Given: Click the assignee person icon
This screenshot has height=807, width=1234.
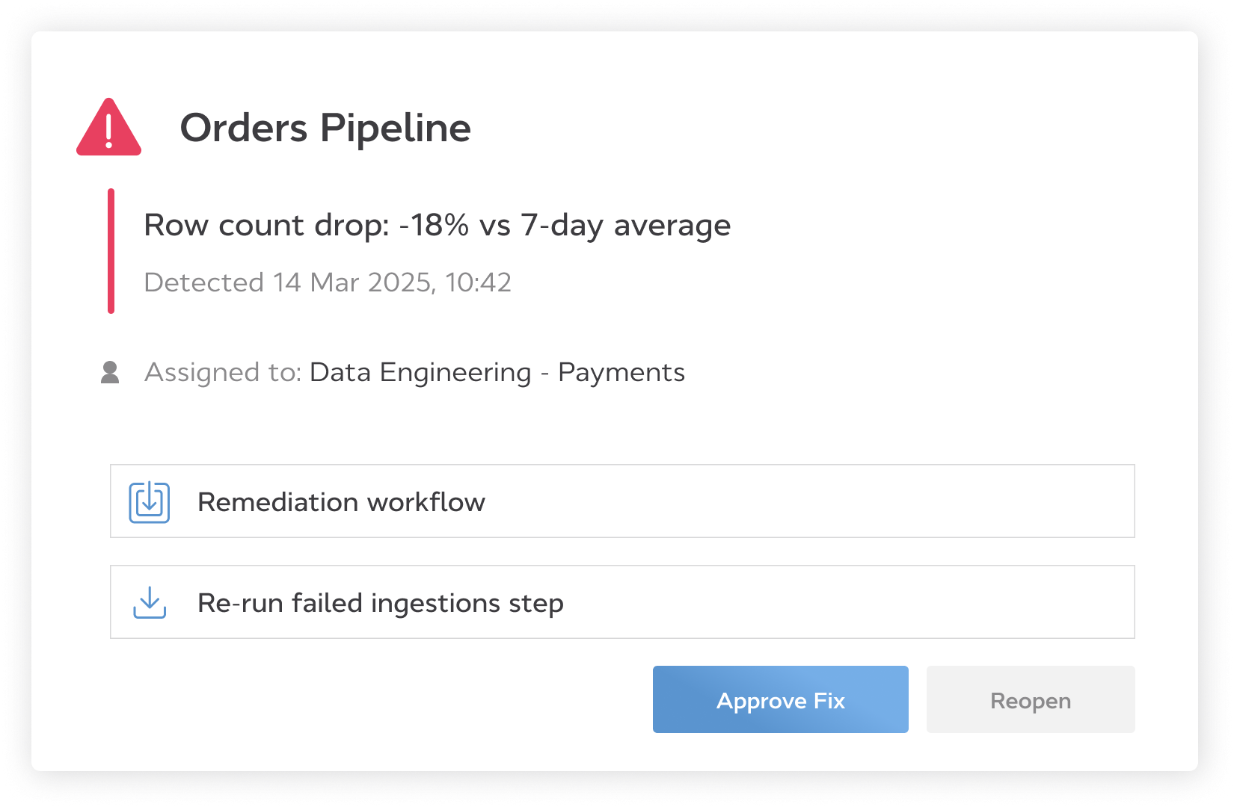Looking at the screenshot, I should pyautogui.click(x=110, y=372).
